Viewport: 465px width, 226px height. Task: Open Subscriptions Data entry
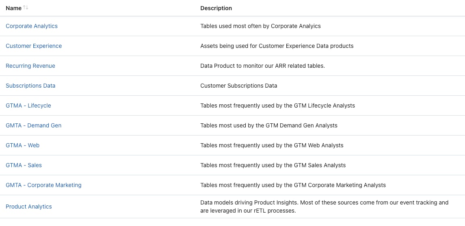(x=30, y=86)
